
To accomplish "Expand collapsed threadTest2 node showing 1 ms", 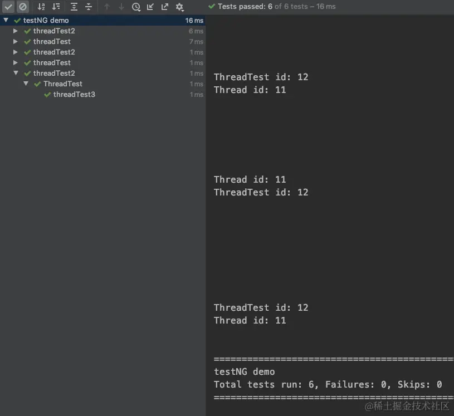I will [x=16, y=52].
